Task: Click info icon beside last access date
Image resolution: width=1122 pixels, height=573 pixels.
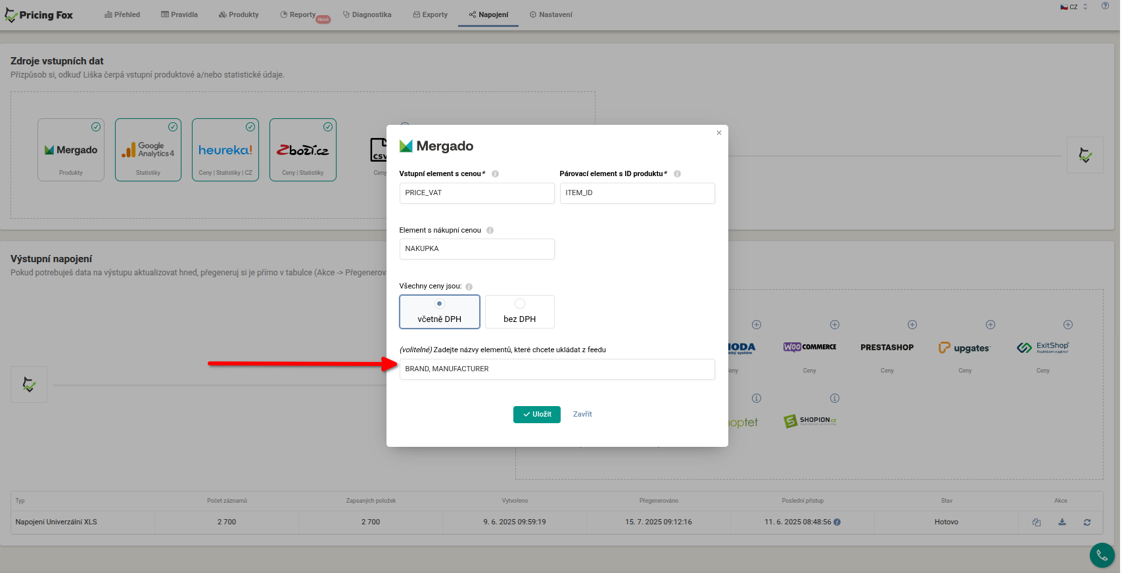Action: click(837, 522)
